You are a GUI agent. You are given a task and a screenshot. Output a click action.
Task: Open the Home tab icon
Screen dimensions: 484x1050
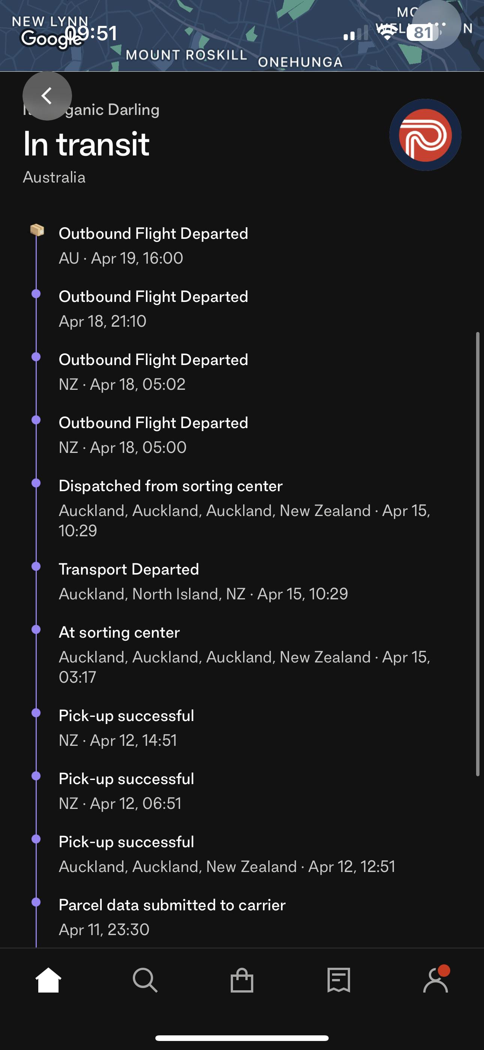point(48,980)
